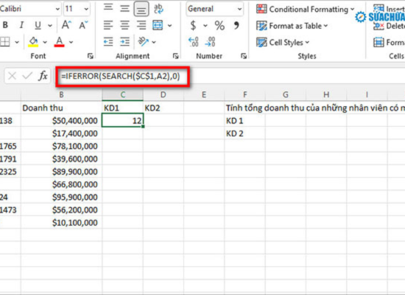Select the KD 2 label cell in column F
This screenshot has height=295, width=405.
(x=244, y=133)
